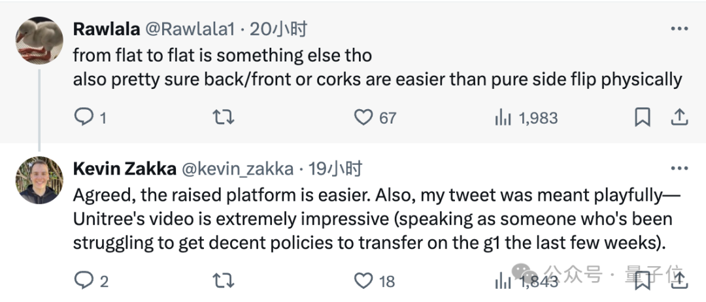Open the Rawlala display name link
The height and width of the screenshot is (302, 706).
pyautogui.click(x=107, y=29)
